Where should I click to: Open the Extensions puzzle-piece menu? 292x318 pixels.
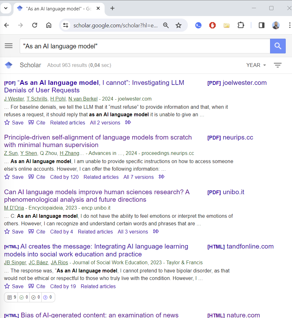click(x=241, y=25)
